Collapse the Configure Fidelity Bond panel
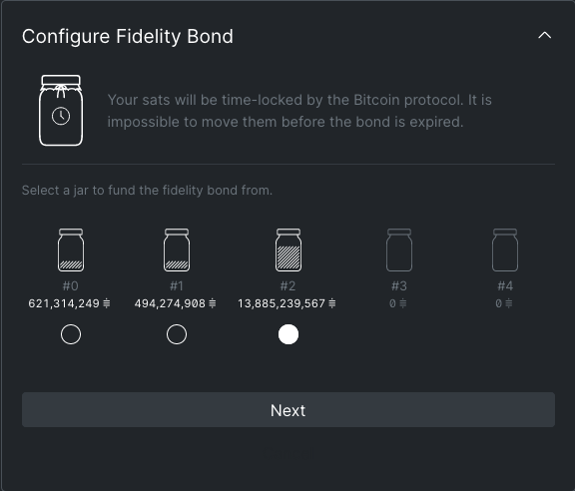Screen dimensions: 575x491 tap(545, 36)
